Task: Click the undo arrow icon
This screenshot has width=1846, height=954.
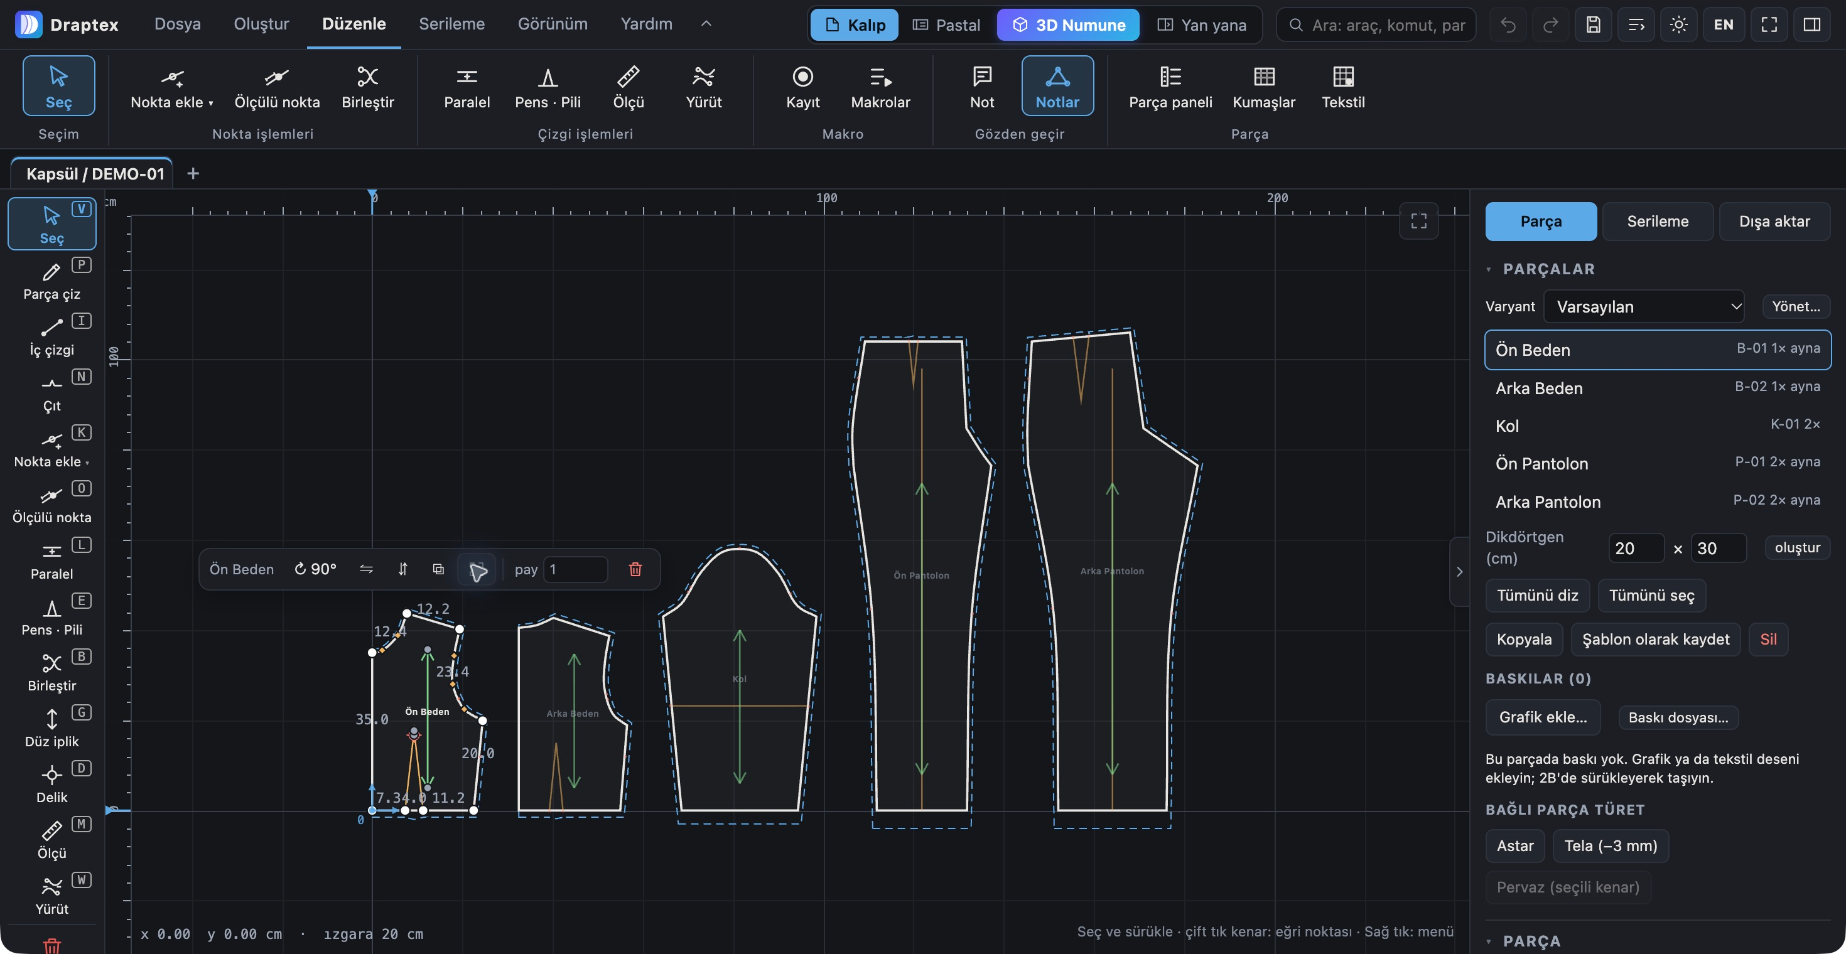Action: [1508, 25]
